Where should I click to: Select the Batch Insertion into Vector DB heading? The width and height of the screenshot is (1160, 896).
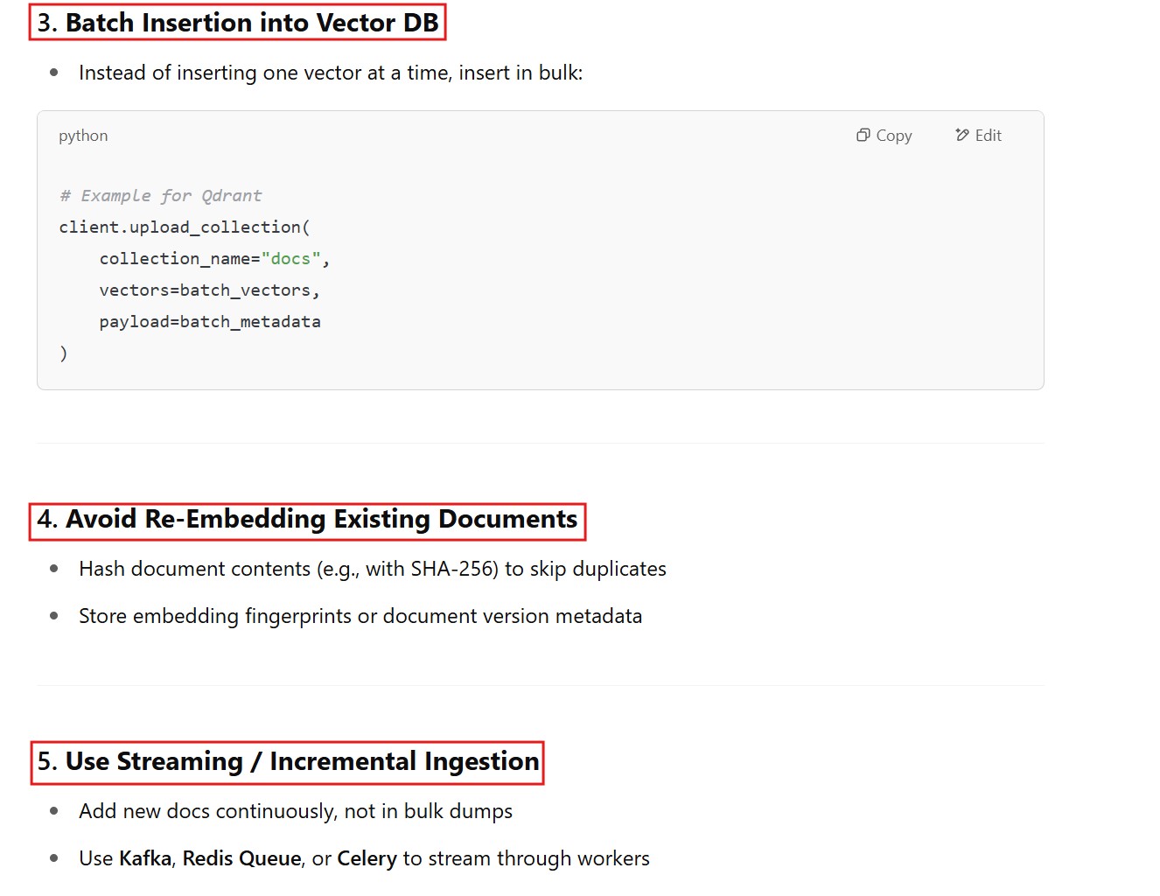[237, 23]
